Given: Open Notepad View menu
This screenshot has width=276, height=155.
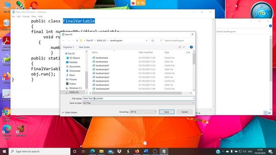Looking at the screenshot, I should pos(34,16).
